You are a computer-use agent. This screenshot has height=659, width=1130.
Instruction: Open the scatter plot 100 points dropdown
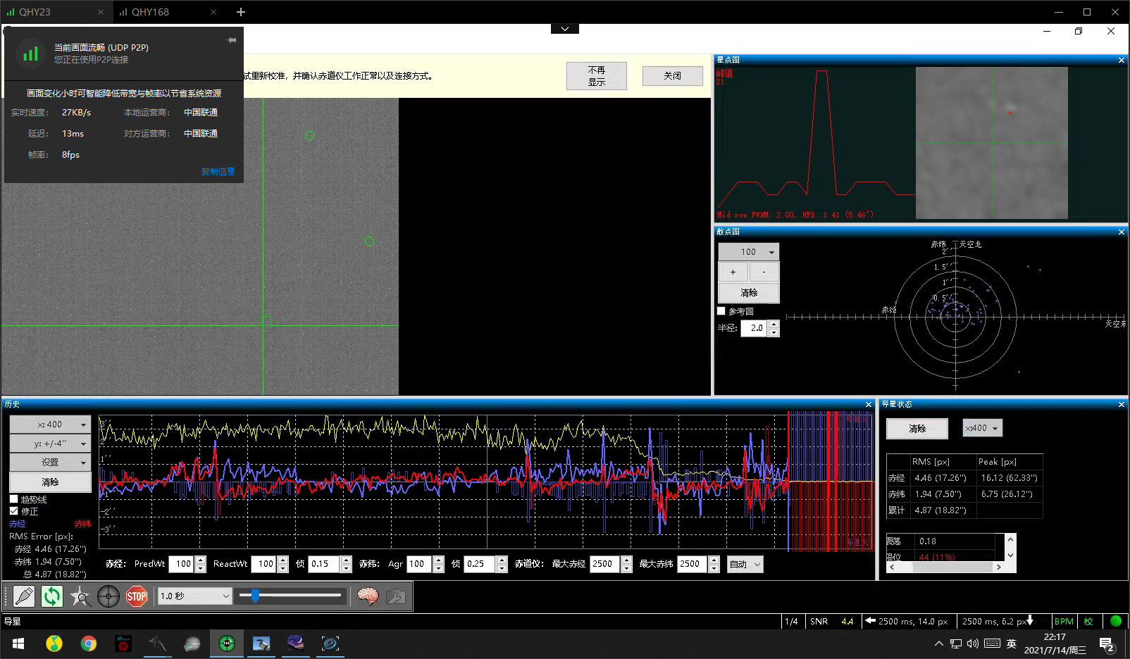coord(748,252)
